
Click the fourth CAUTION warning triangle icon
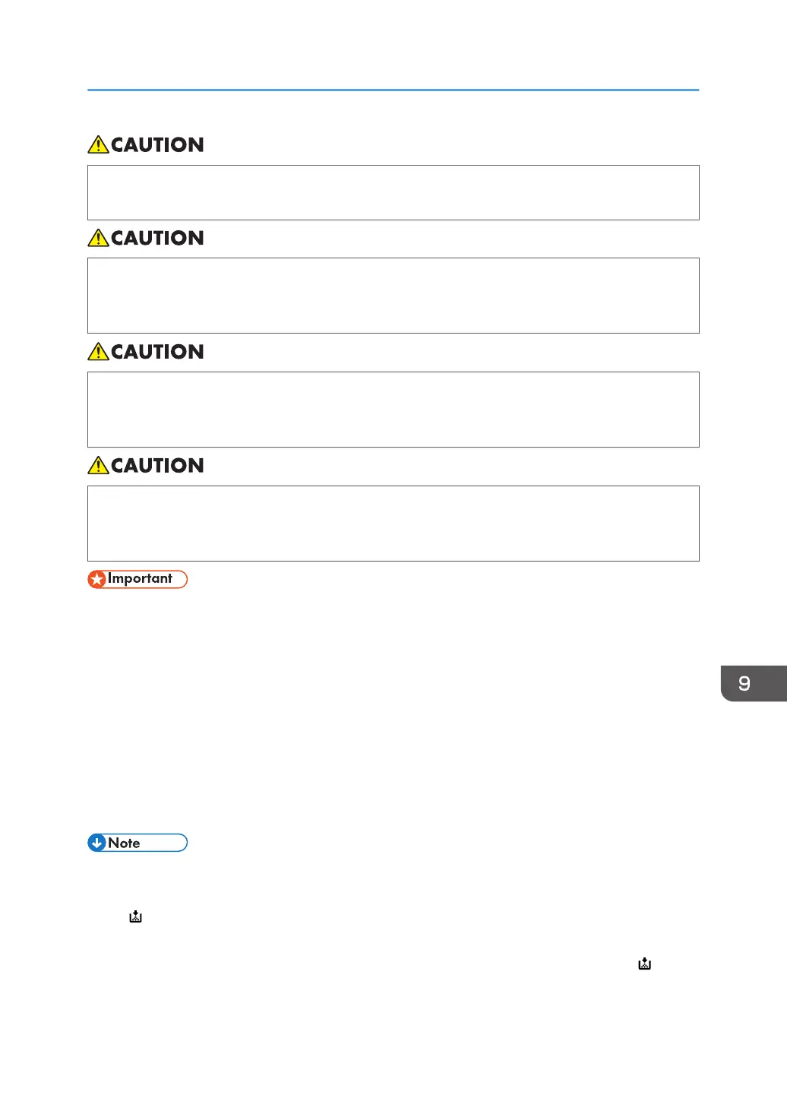click(x=98, y=465)
